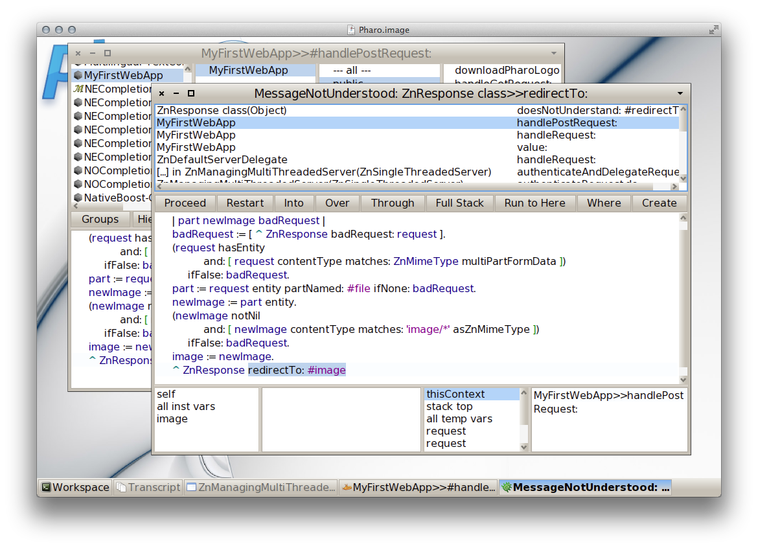Viewport: 758px width, 548px height.
Task: Click the stack list scroll-down arrow
Action: coord(683,178)
